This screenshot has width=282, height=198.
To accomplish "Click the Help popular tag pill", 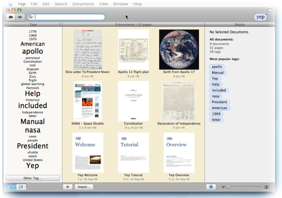I will pyautogui.click(x=215, y=84).
